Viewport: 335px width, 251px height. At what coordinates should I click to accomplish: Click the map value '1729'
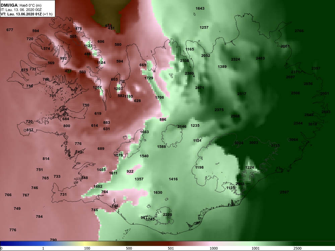click(149, 78)
